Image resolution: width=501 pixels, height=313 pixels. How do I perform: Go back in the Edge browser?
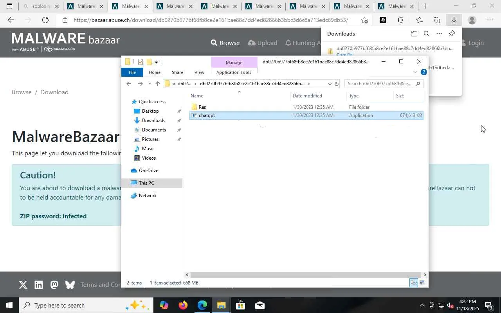click(11, 20)
